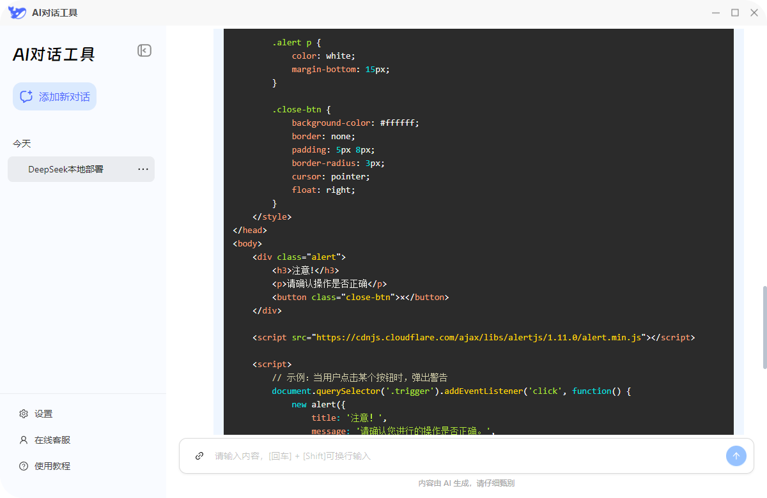767x498 pixels.
Task: Focus the 请输入内容 message input field
Action: pos(467,456)
